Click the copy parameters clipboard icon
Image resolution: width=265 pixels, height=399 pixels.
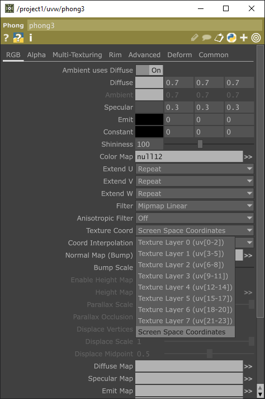pyautogui.click(x=219, y=38)
